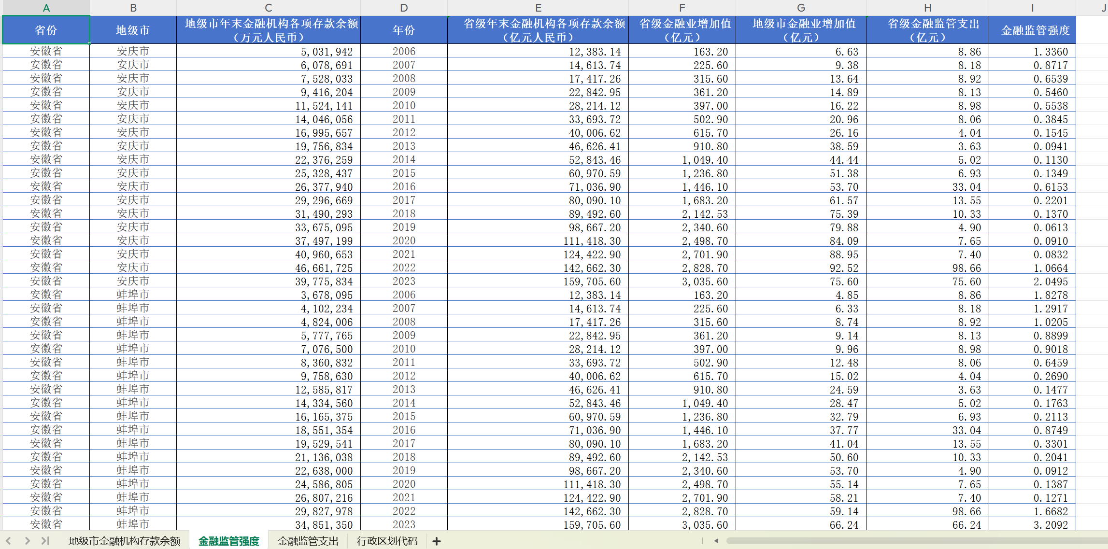Click the plus icon to add a new sheet
This screenshot has height=549, width=1108.
coord(436,541)
